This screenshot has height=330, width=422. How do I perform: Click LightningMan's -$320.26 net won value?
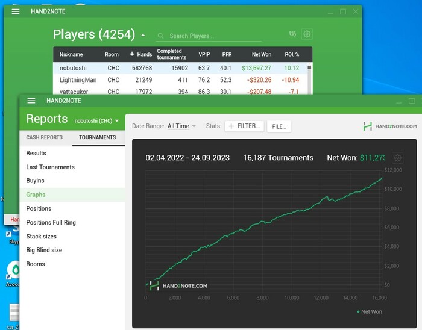click(x=259, y=80)
